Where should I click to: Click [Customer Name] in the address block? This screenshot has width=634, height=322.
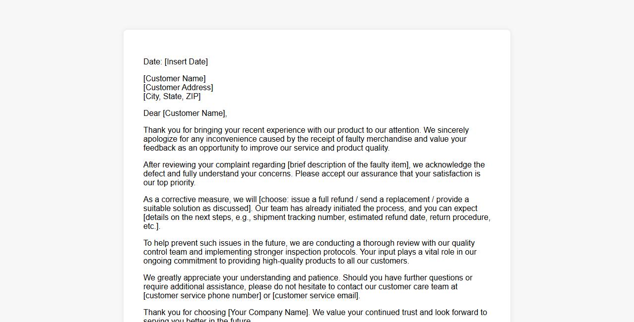[174, 79]
